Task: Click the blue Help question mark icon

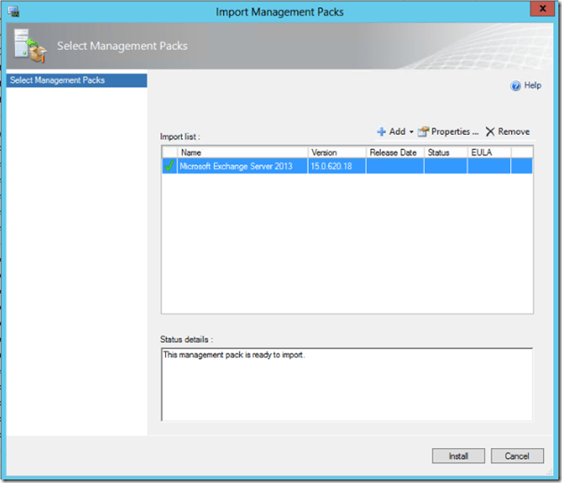Action: pos(516,86)
